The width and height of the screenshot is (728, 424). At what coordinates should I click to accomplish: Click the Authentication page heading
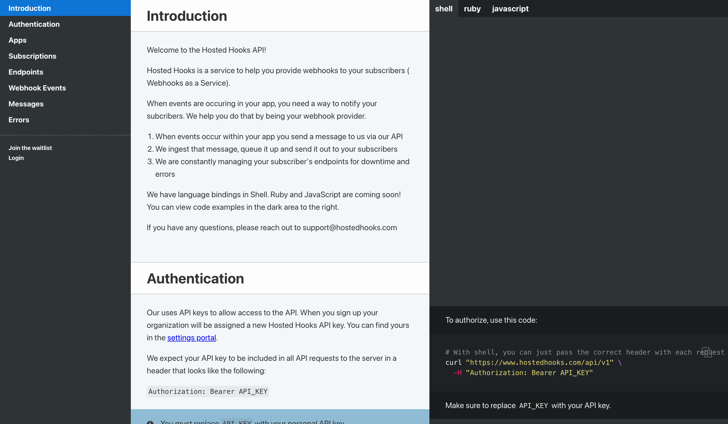195,278
